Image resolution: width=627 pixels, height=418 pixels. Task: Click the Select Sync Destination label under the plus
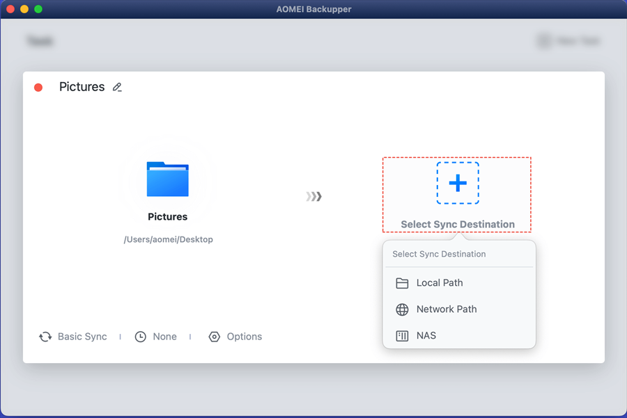(458, 225)
